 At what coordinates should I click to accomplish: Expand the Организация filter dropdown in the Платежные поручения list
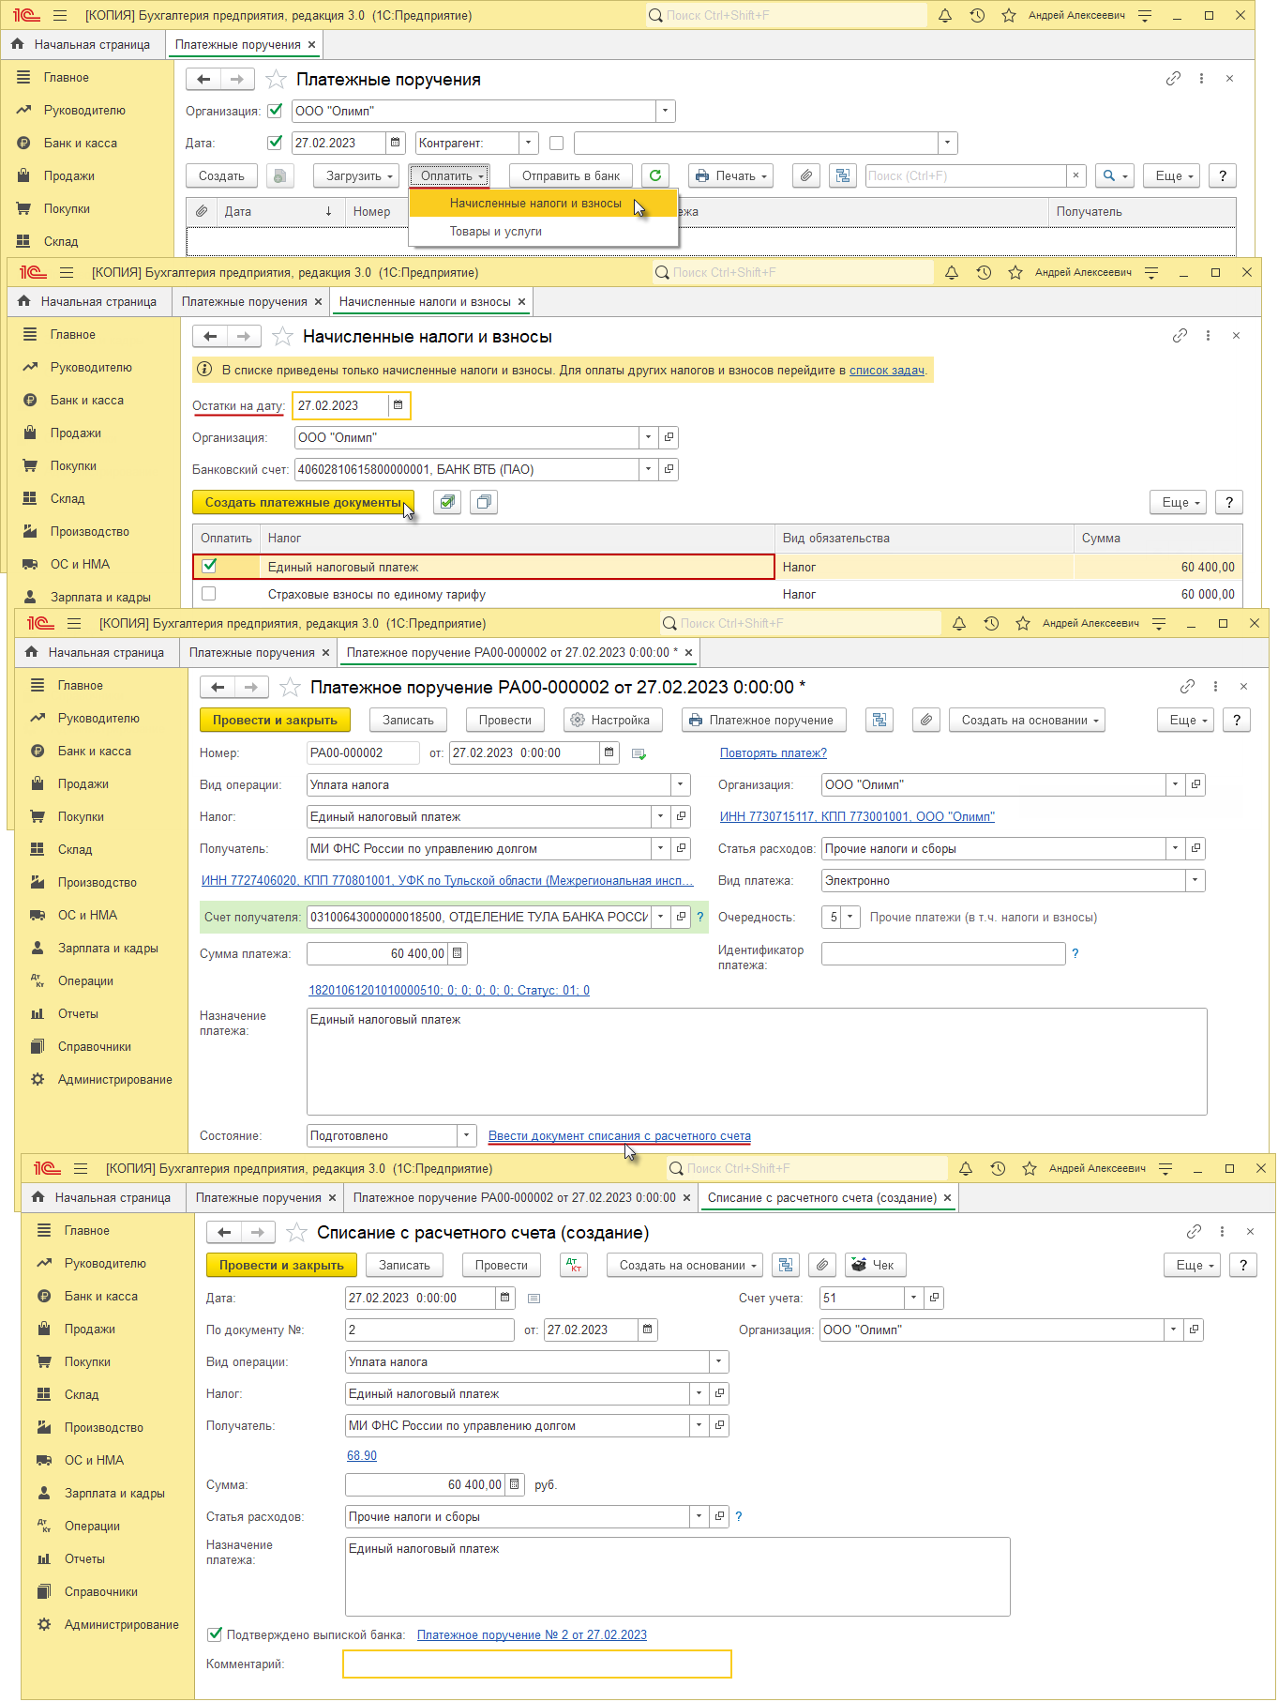[x=665, y=111]
